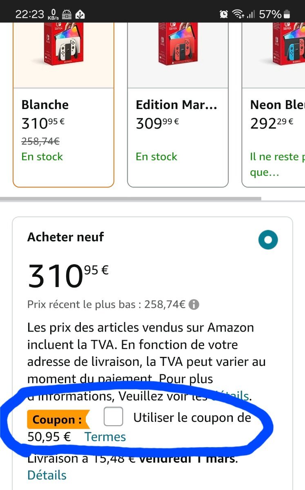Tap the mobile signal bars icon
Image resolution: width=305 pixels, height=490 pixels.
click(x=251, y=14)
